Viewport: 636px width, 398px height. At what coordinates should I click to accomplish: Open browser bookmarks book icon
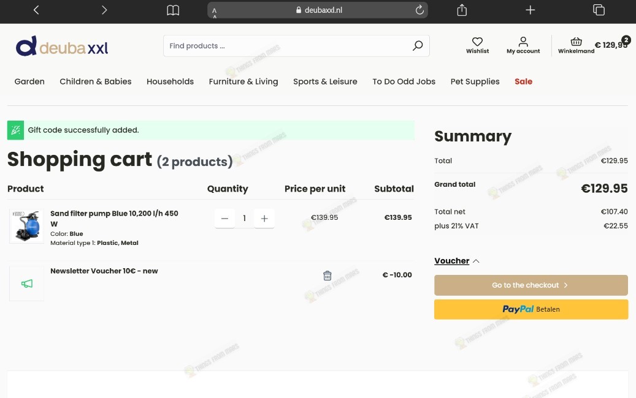(173, 10)
